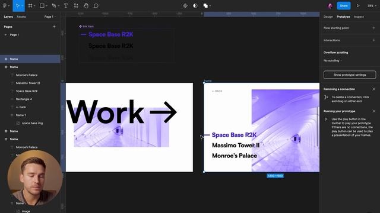Open the Resources tool
380x213 pixels.
[x=76, y=5]
